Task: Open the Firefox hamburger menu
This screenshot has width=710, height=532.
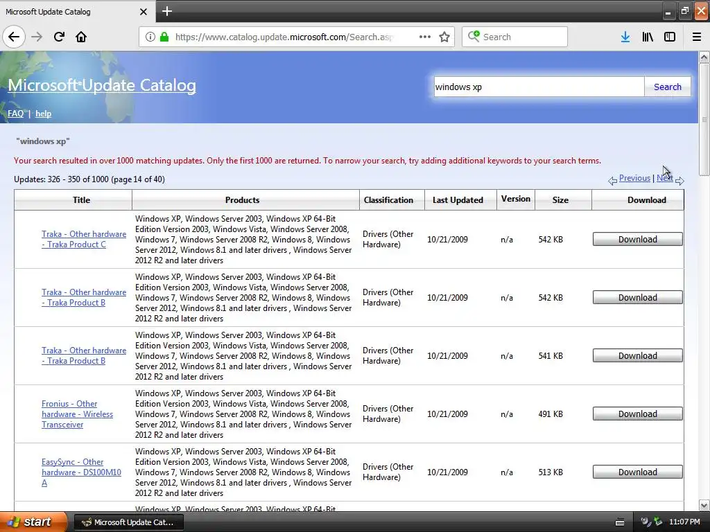Action: pos(697,37)
